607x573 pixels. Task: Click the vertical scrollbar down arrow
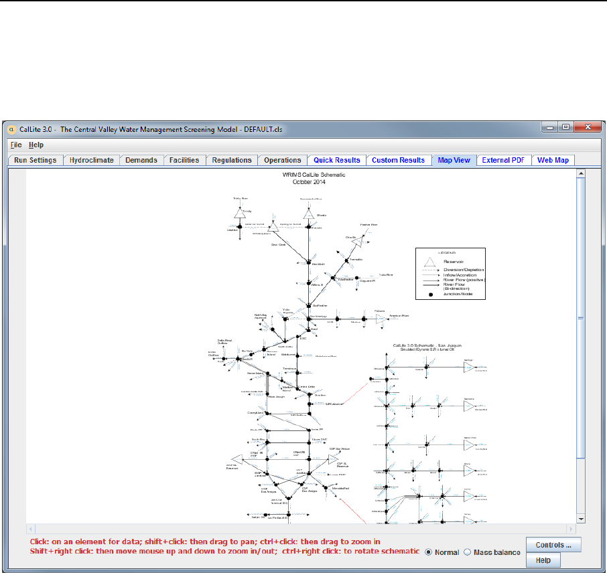click(x=581, y=519)
